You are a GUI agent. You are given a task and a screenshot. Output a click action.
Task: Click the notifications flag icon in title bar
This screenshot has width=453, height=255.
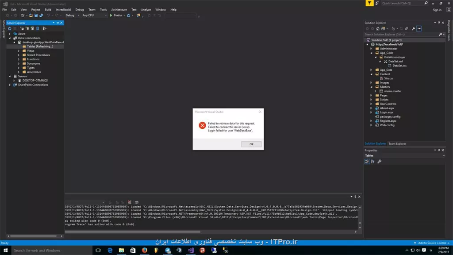point(369,3)
